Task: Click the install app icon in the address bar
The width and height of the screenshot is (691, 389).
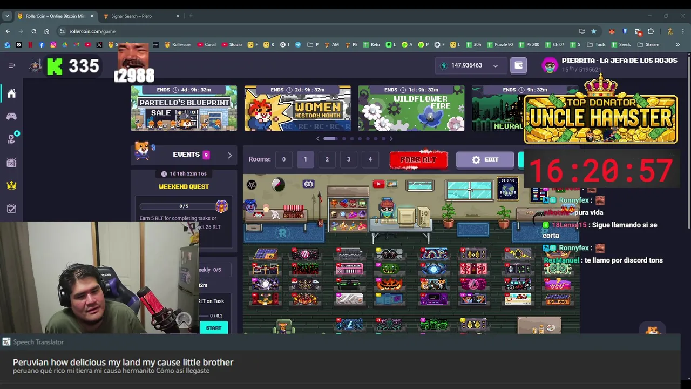Action: [582, 31]
